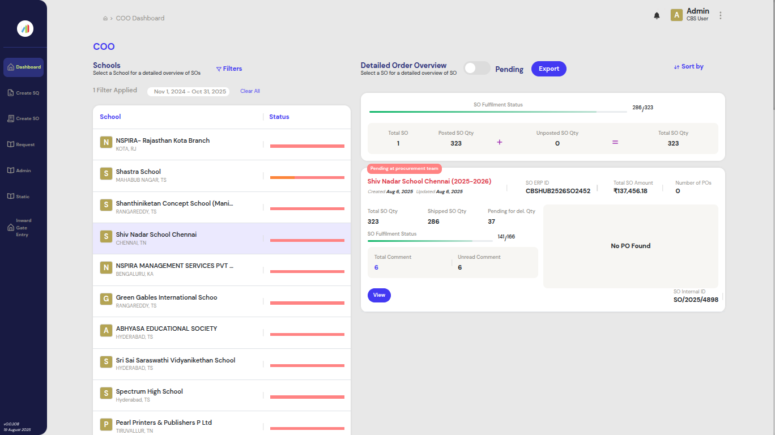This screenshot has height=435, width=775.
Task: Open Create SO in sidebar
Action: pos(23,118)
